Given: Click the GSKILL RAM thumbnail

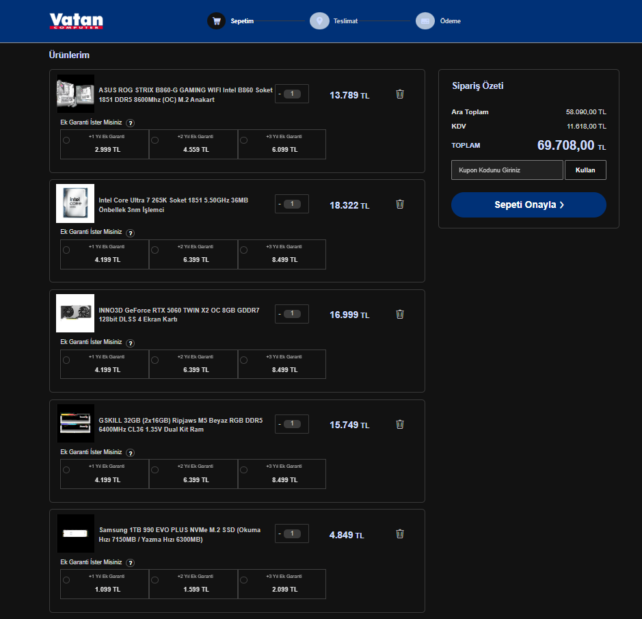Looking at the screenshot, I should point(75,423).
